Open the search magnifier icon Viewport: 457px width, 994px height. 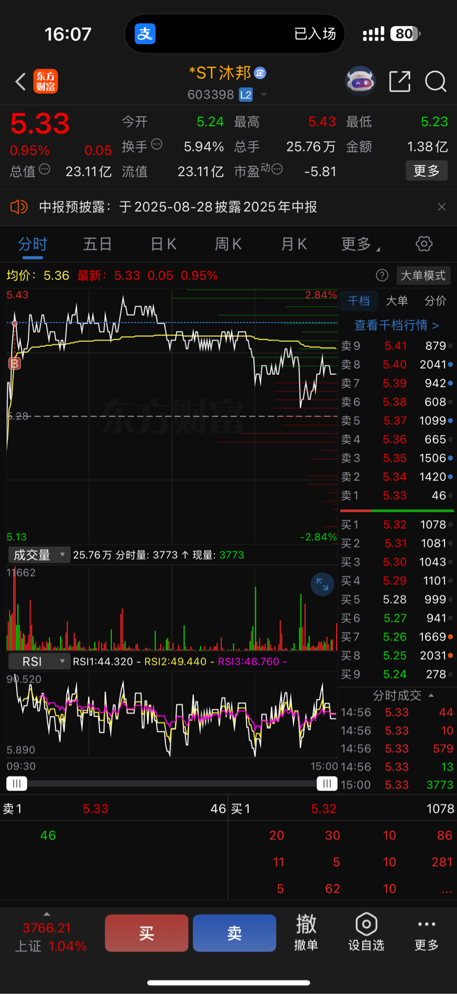tap(436, 82)
